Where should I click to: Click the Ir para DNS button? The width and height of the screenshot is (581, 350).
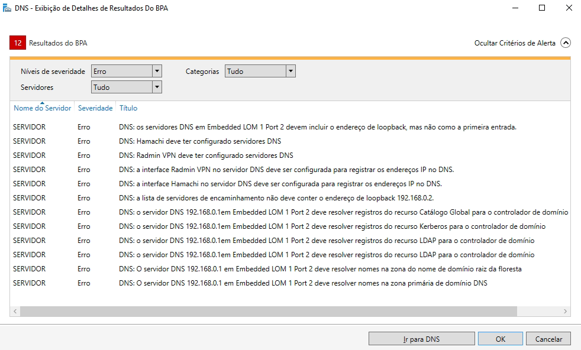point(422,339)
